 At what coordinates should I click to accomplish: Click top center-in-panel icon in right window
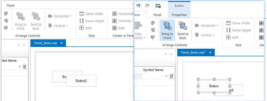click(261, 23)
